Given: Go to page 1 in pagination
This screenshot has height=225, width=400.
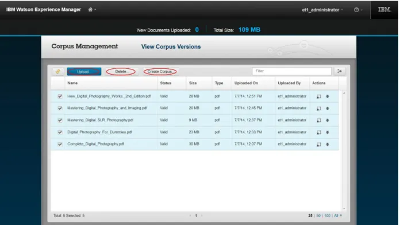Looking at the screenshot, I should coord(196,216).
